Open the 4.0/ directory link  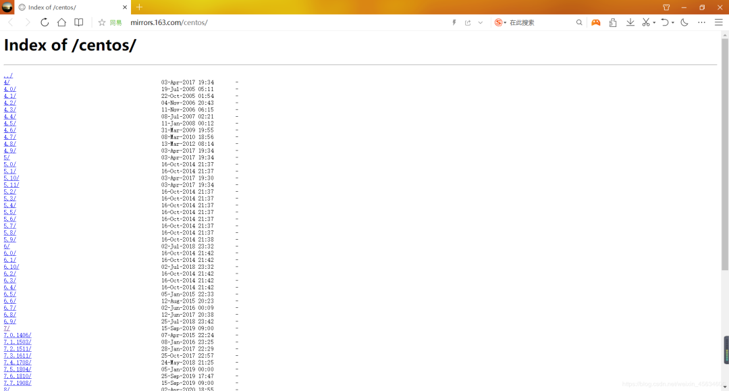tap(9, 89)
